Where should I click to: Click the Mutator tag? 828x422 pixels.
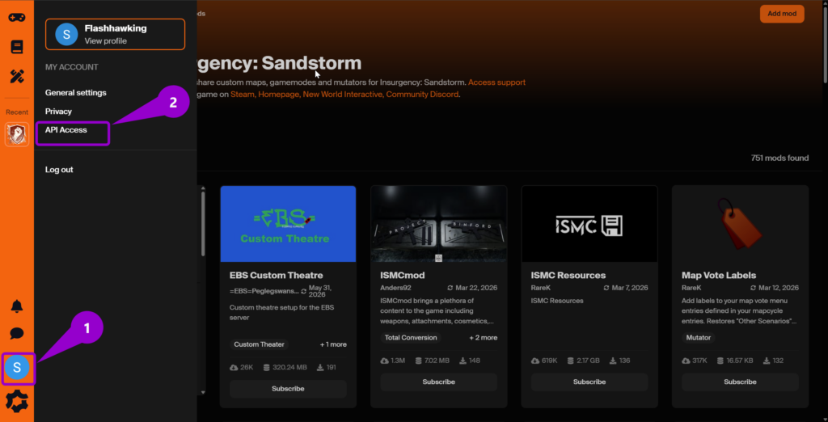(698, 337)
